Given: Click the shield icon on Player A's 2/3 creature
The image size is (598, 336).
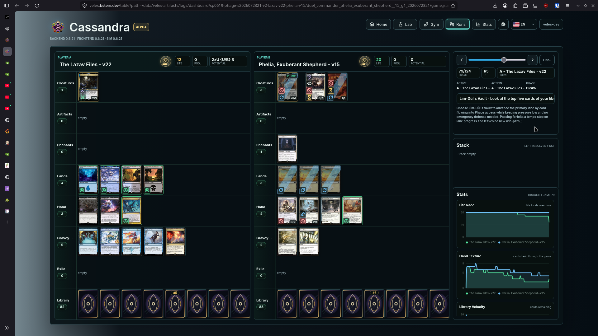Looking at the screenshot, I should click(83, 91).
